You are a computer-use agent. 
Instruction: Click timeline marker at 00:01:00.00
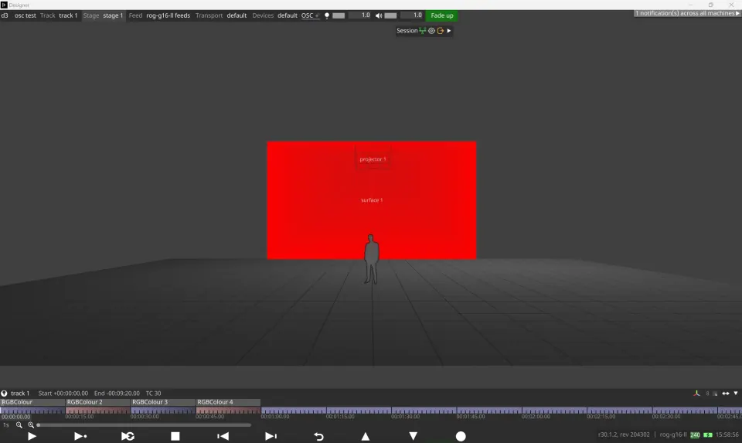point(275,417)
